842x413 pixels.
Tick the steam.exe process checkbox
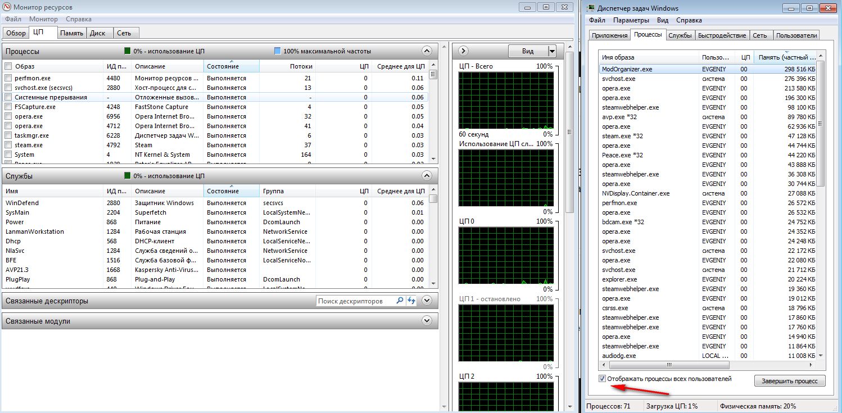[8, 145]
